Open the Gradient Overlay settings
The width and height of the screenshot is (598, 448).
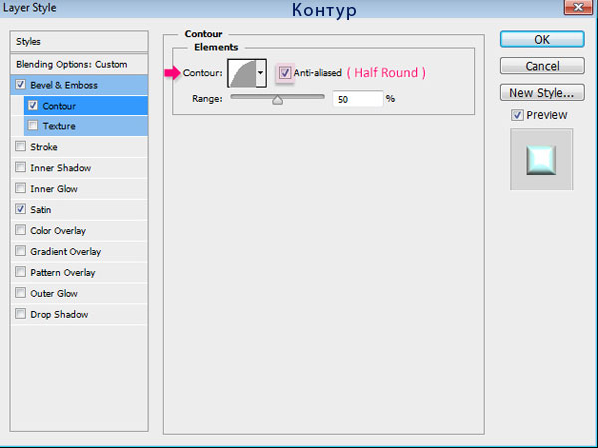click(79, 252)
